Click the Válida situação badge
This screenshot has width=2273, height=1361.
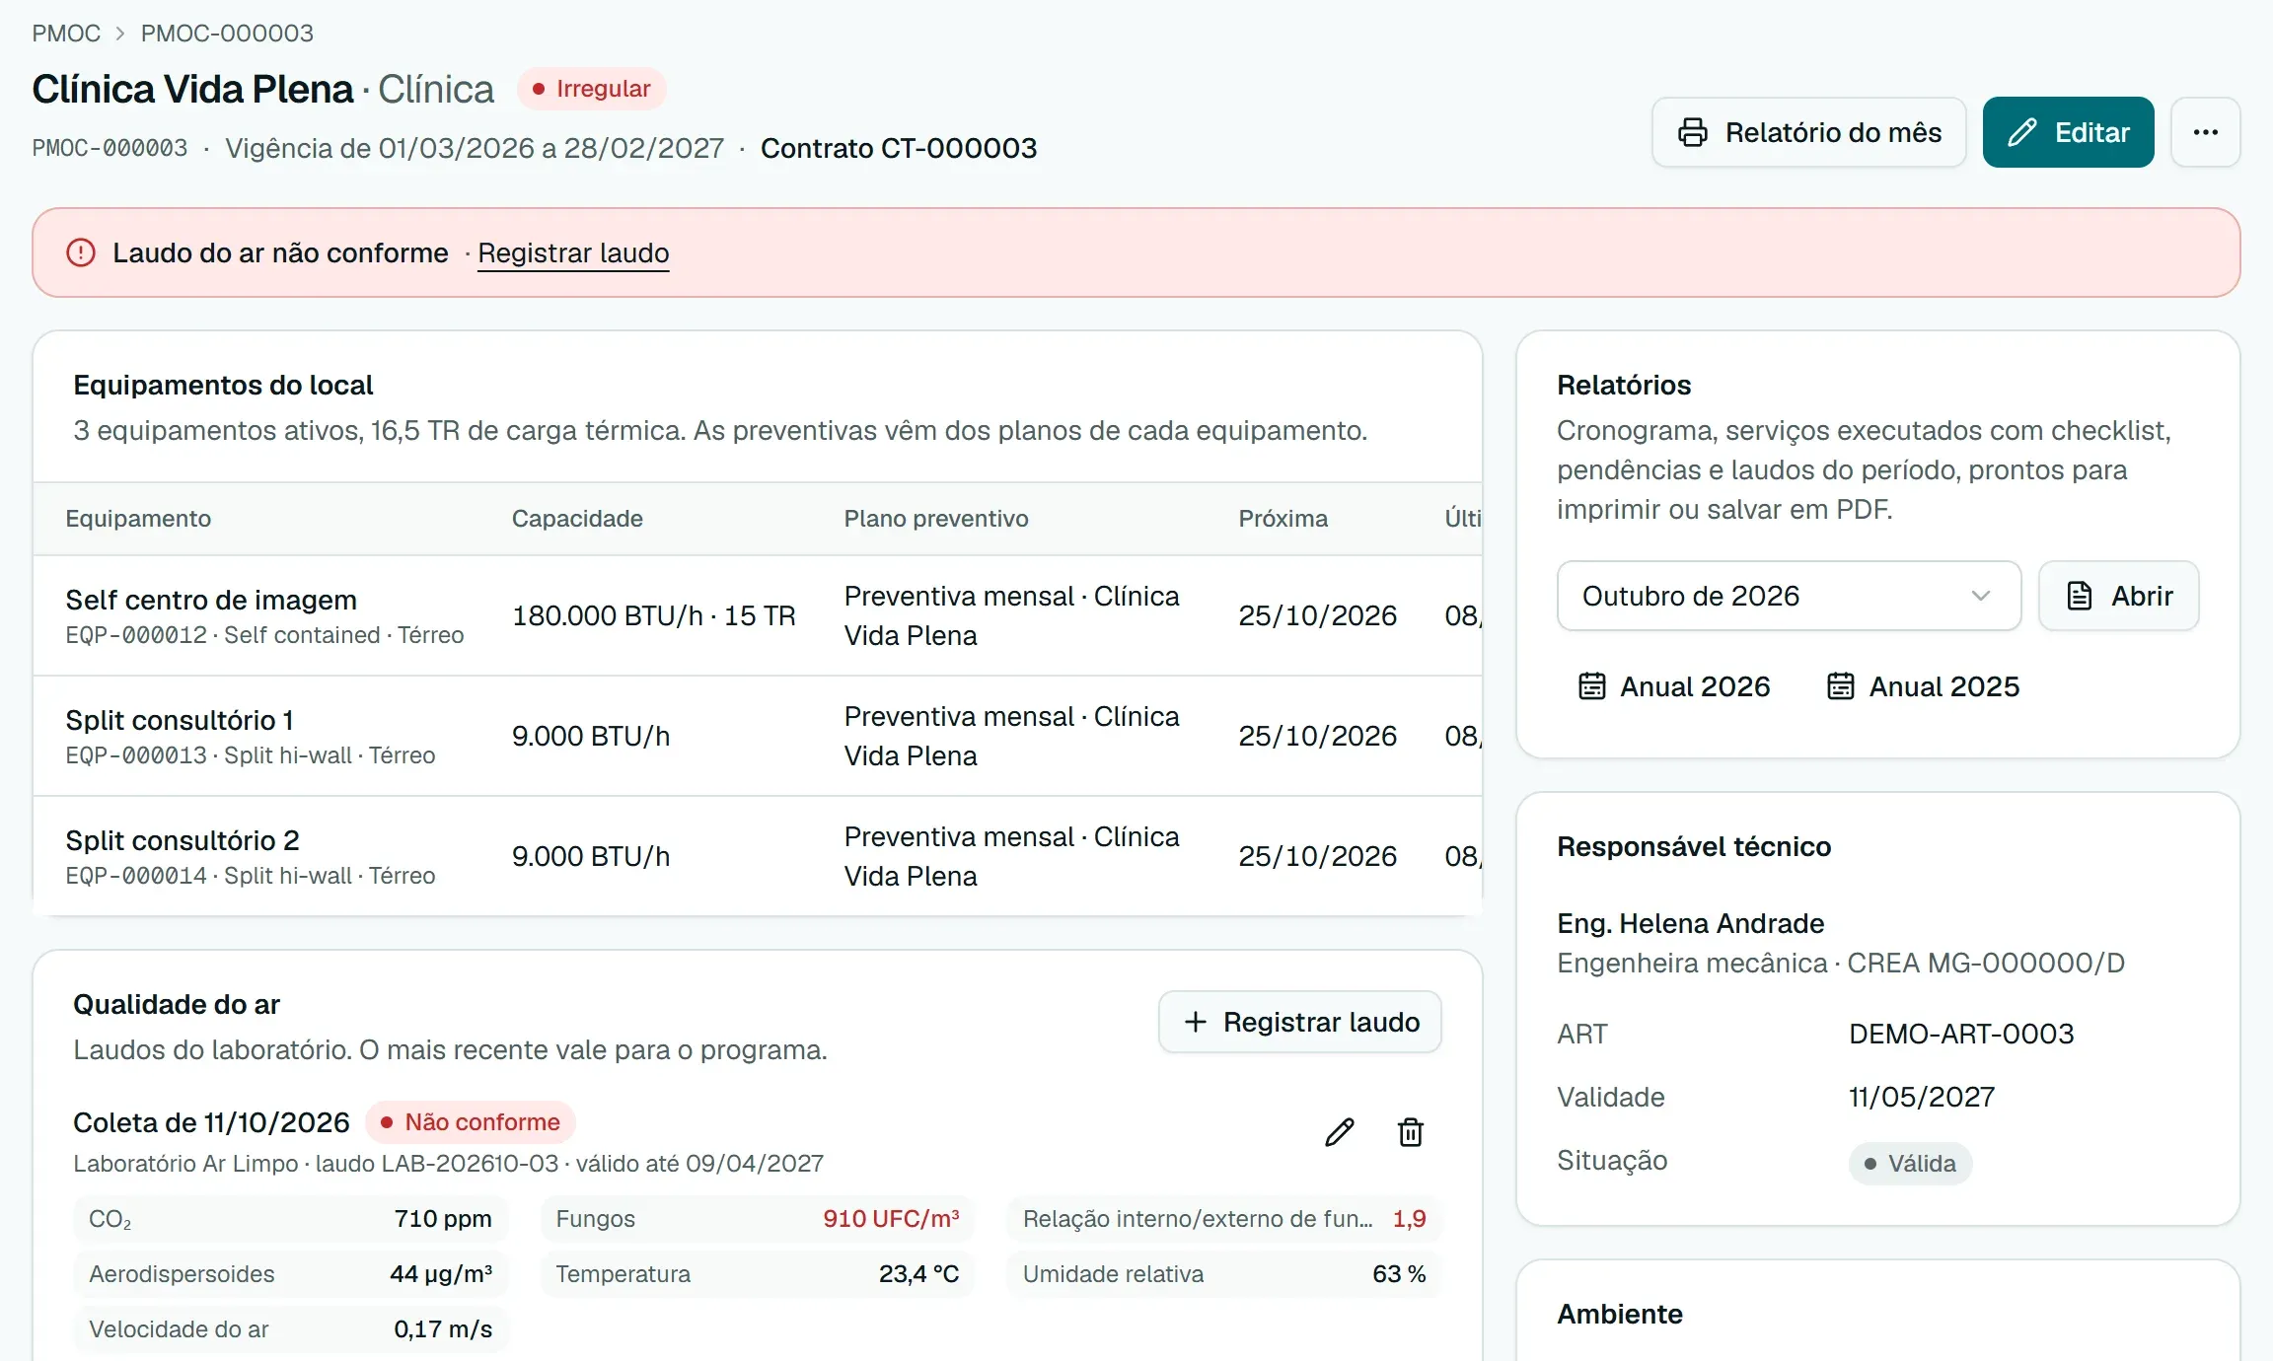(1910, 1164)
